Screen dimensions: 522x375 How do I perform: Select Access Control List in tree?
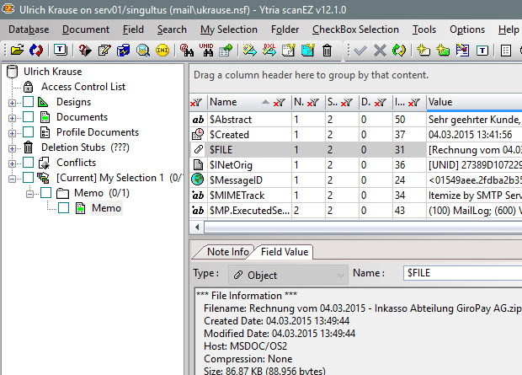coord(83,87)
